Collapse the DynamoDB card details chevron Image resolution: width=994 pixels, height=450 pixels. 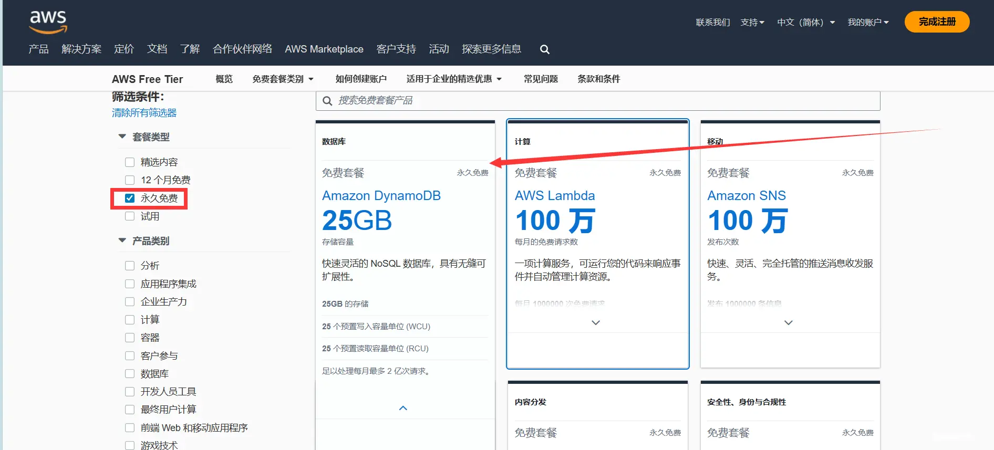pyautogui.click(x=403, y=408)
